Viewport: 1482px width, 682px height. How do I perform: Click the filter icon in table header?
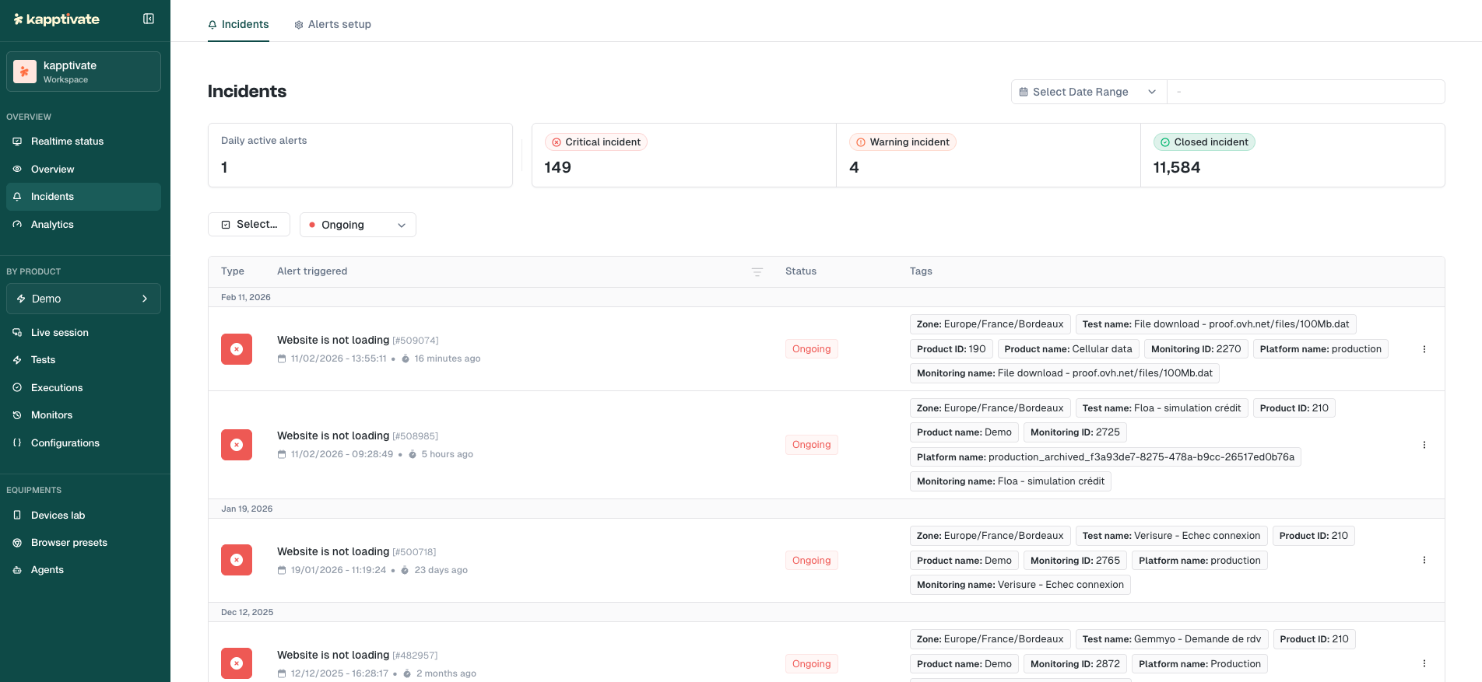[757, 271]
